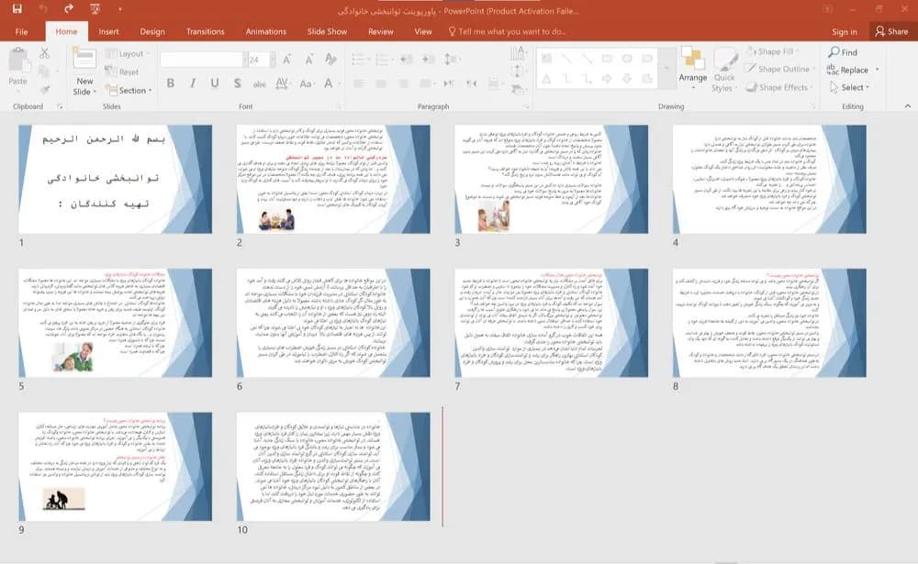The height and width of the screenshot is (564, 918).
Task: Collapse the ribbon with the chevron arrow
Action: click(x=908, y=105)
